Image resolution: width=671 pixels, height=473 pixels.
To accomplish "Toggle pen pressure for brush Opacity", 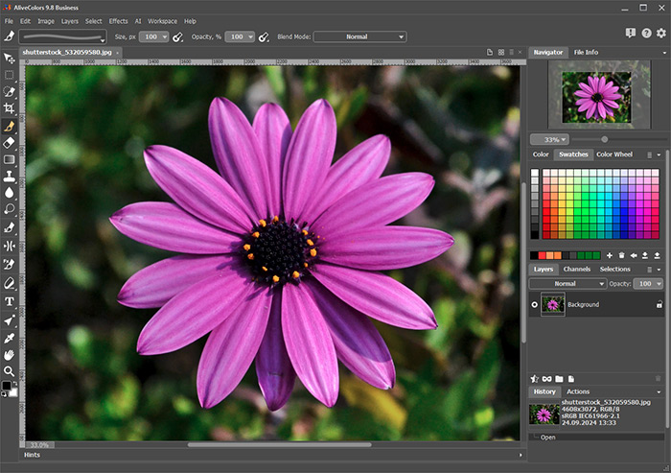I will coord(264,37).
